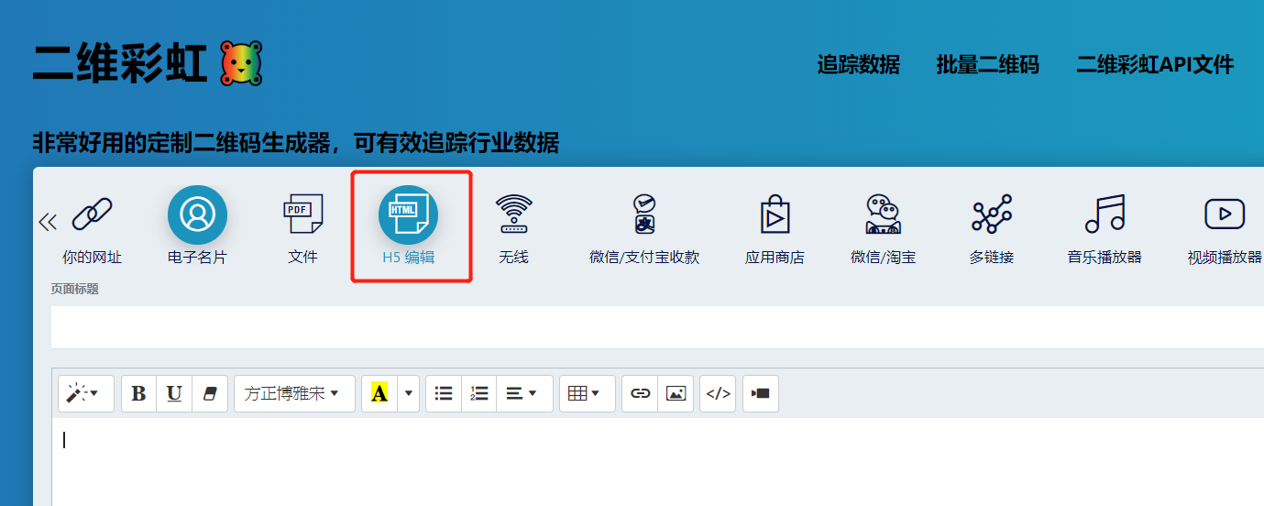
Task: Click the 页面标题 input field
Action: point(657,327)
